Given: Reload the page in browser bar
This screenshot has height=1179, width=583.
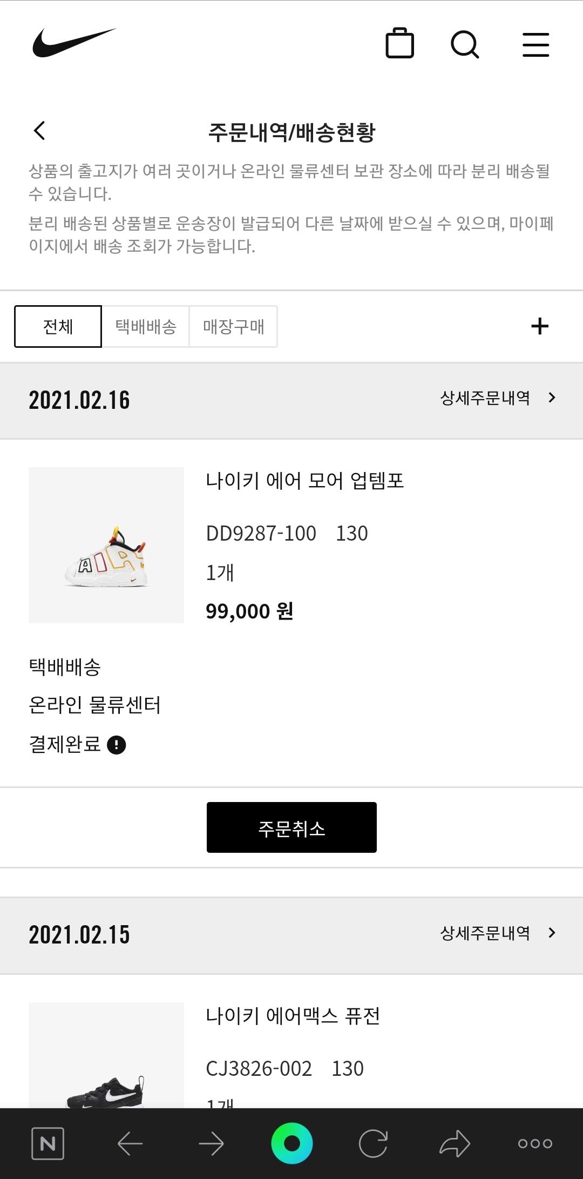Looking at the screenshot, I should pos(373,1143).
